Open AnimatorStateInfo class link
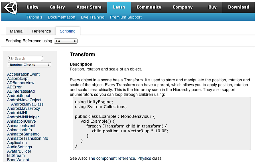256x162 pixels. 23,134
